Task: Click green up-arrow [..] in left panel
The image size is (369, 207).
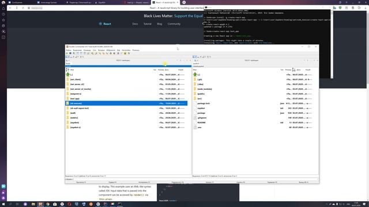Action: (68, 74)
